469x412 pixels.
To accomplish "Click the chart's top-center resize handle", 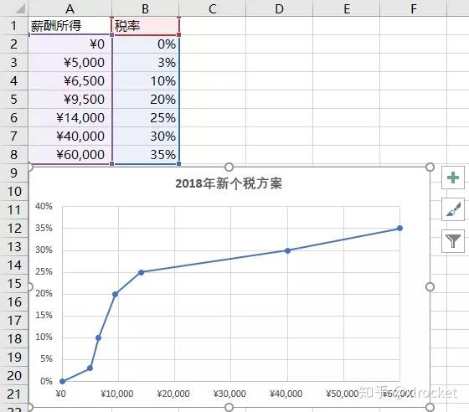I will point(229,167).
